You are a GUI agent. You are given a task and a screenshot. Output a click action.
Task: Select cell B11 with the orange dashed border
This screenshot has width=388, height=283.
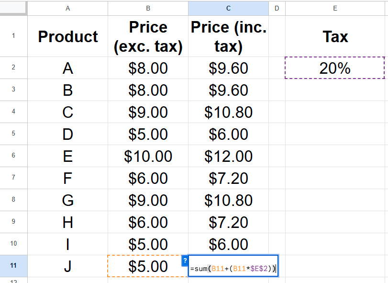pos(148,266)
